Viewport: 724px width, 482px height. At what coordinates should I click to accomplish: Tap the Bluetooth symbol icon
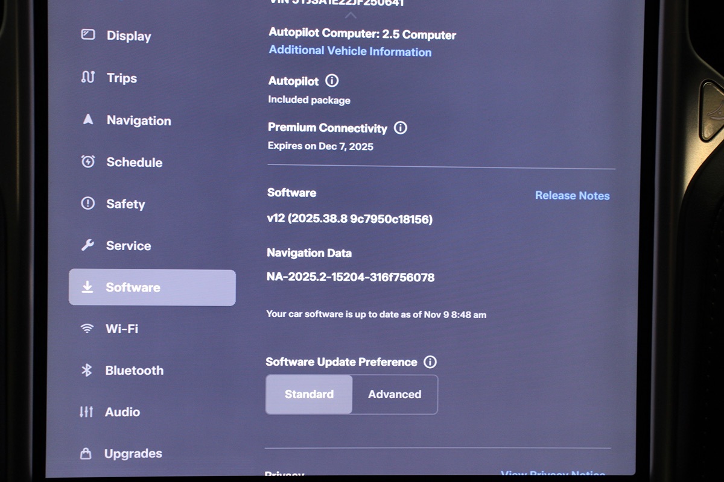click(x=87, y=370)
